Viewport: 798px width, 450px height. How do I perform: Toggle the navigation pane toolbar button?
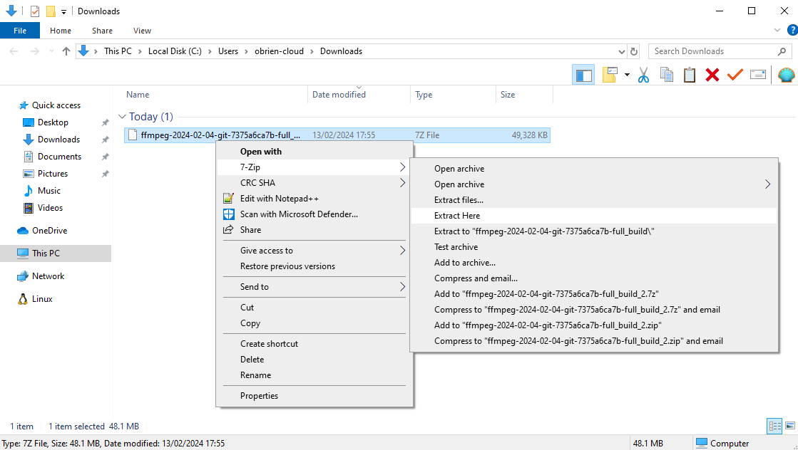tap(583, 75)
